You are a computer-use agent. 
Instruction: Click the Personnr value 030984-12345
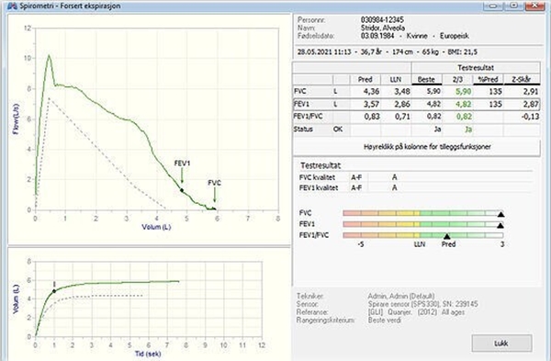pos(382,19)
